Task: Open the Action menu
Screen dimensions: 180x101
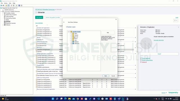Action: (6, 3)
